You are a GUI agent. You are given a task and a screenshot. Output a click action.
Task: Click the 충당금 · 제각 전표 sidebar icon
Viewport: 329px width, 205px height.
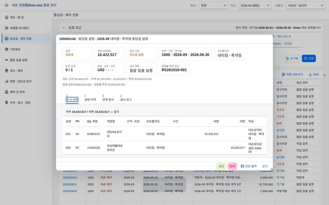click(7, 39)
